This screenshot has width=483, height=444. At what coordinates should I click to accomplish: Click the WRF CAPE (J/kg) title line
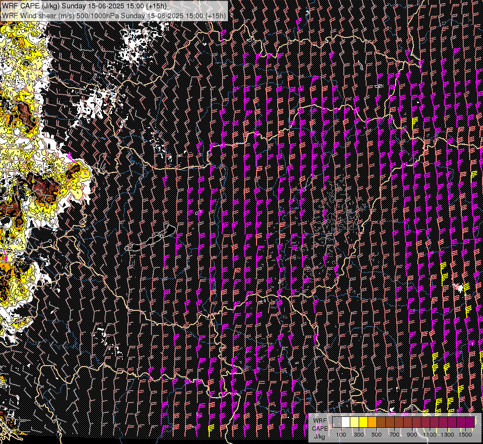(x=84, y=6)
